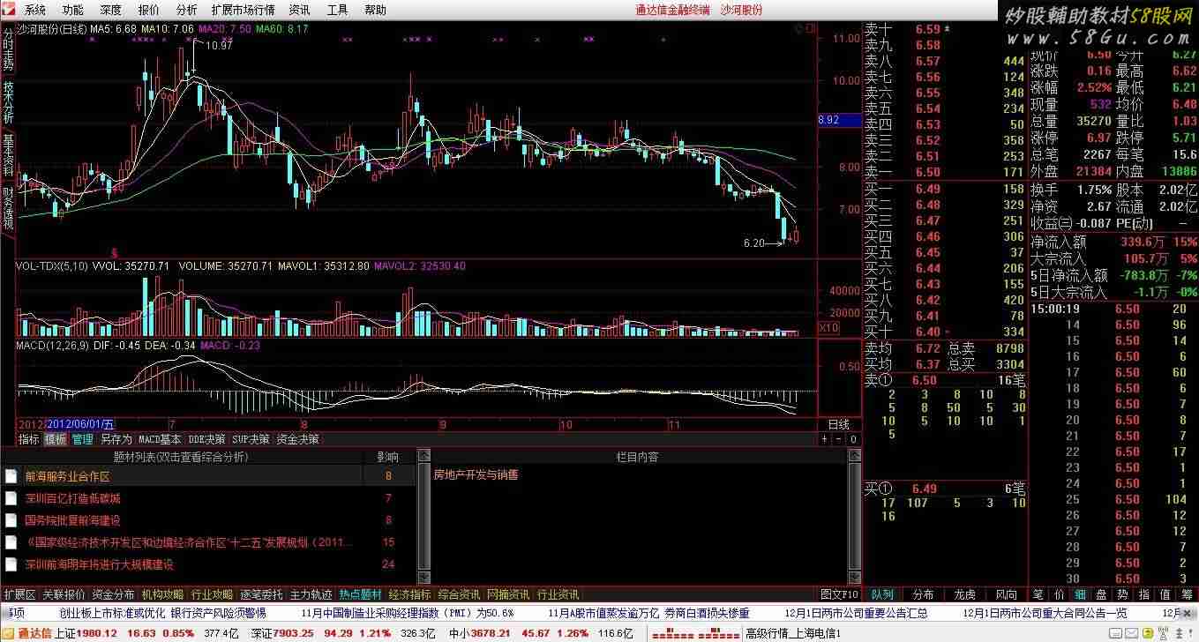Switch to the 经济指标 bottom tab
The width and height of the screenshot is (1199, 642).
(x=409, y=594)
